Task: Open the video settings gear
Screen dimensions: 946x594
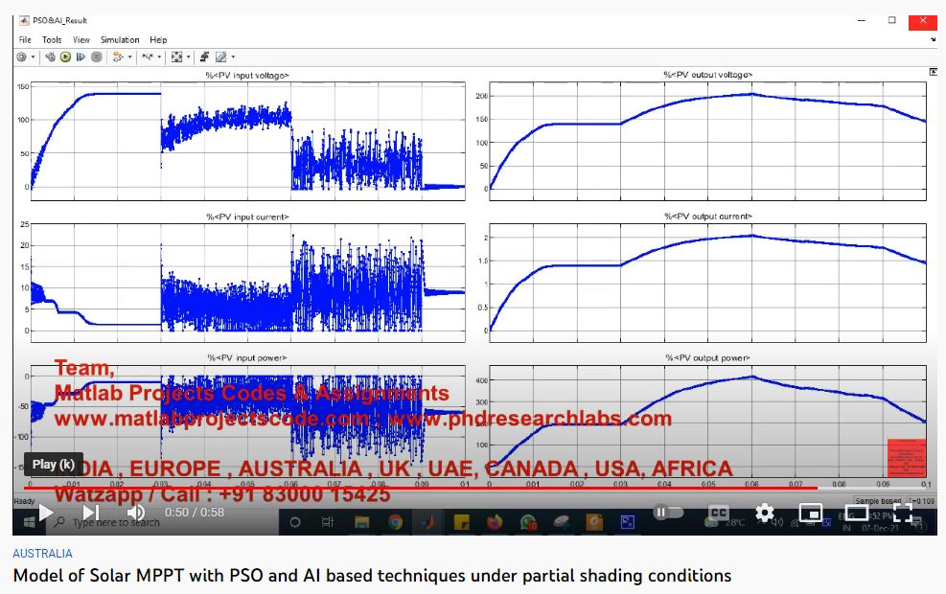Action: click(764, 513)
